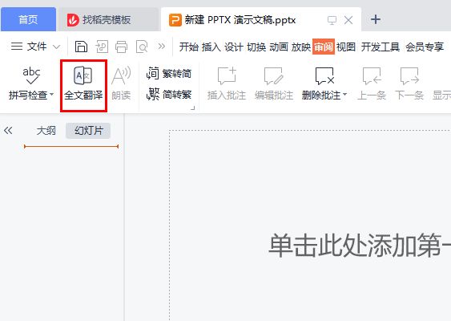This screenshot has height=321, width=451.
Task: Click the title placeholder 单击此处添加第一
Action: (360, 246)
